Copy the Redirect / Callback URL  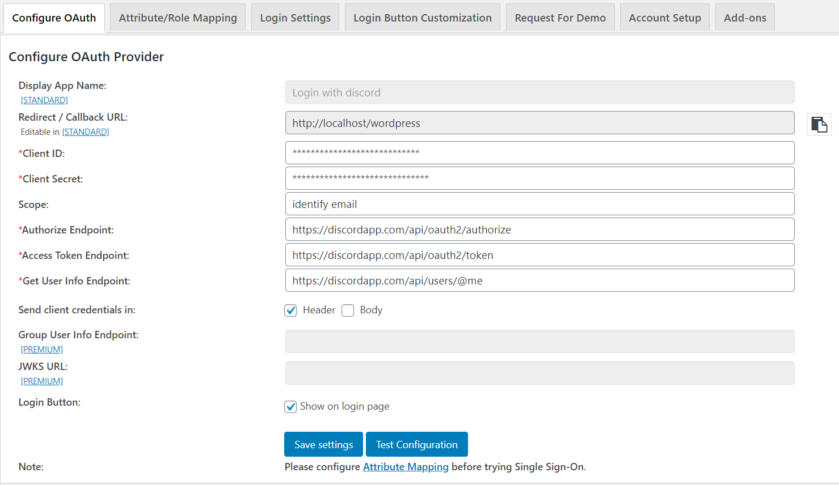tap(819, 124)
